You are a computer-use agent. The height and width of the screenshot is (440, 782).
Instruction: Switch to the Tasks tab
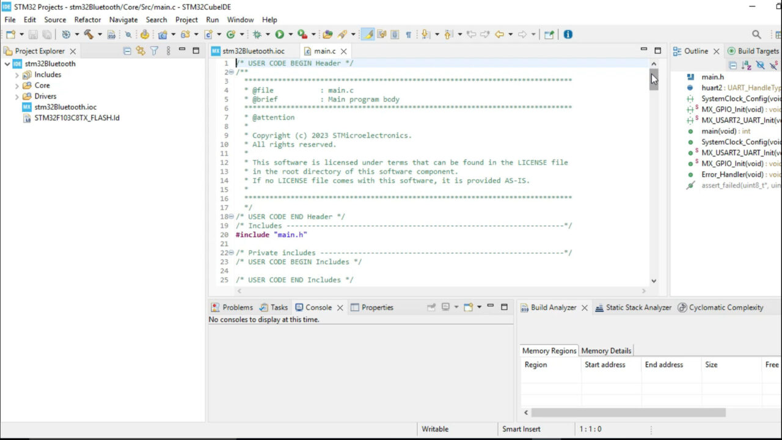pyautogui.click(x=273, y=307)
